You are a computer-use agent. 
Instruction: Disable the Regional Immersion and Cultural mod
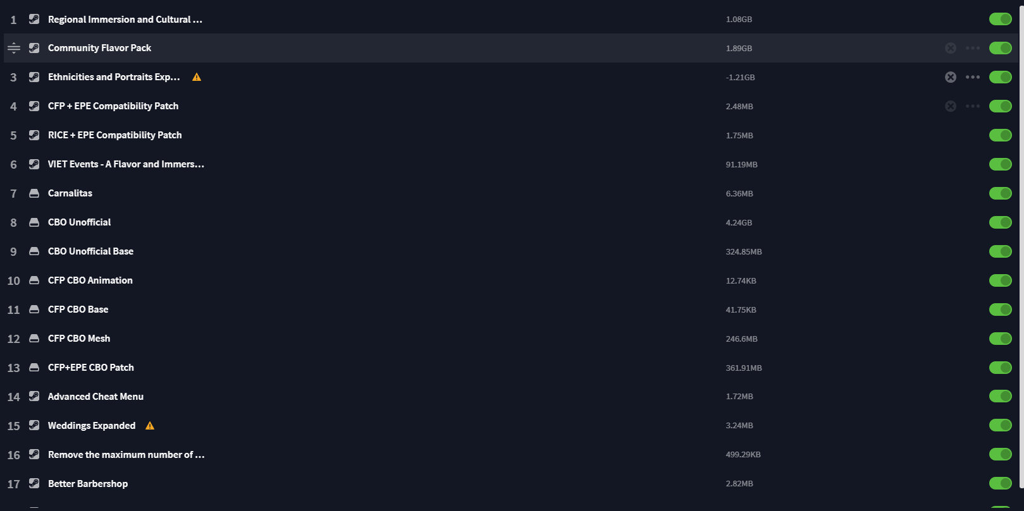click(1000, 20)
